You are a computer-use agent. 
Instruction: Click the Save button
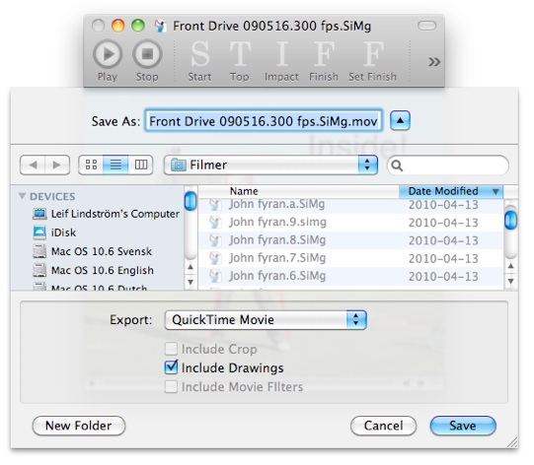[x=463, y=426]
